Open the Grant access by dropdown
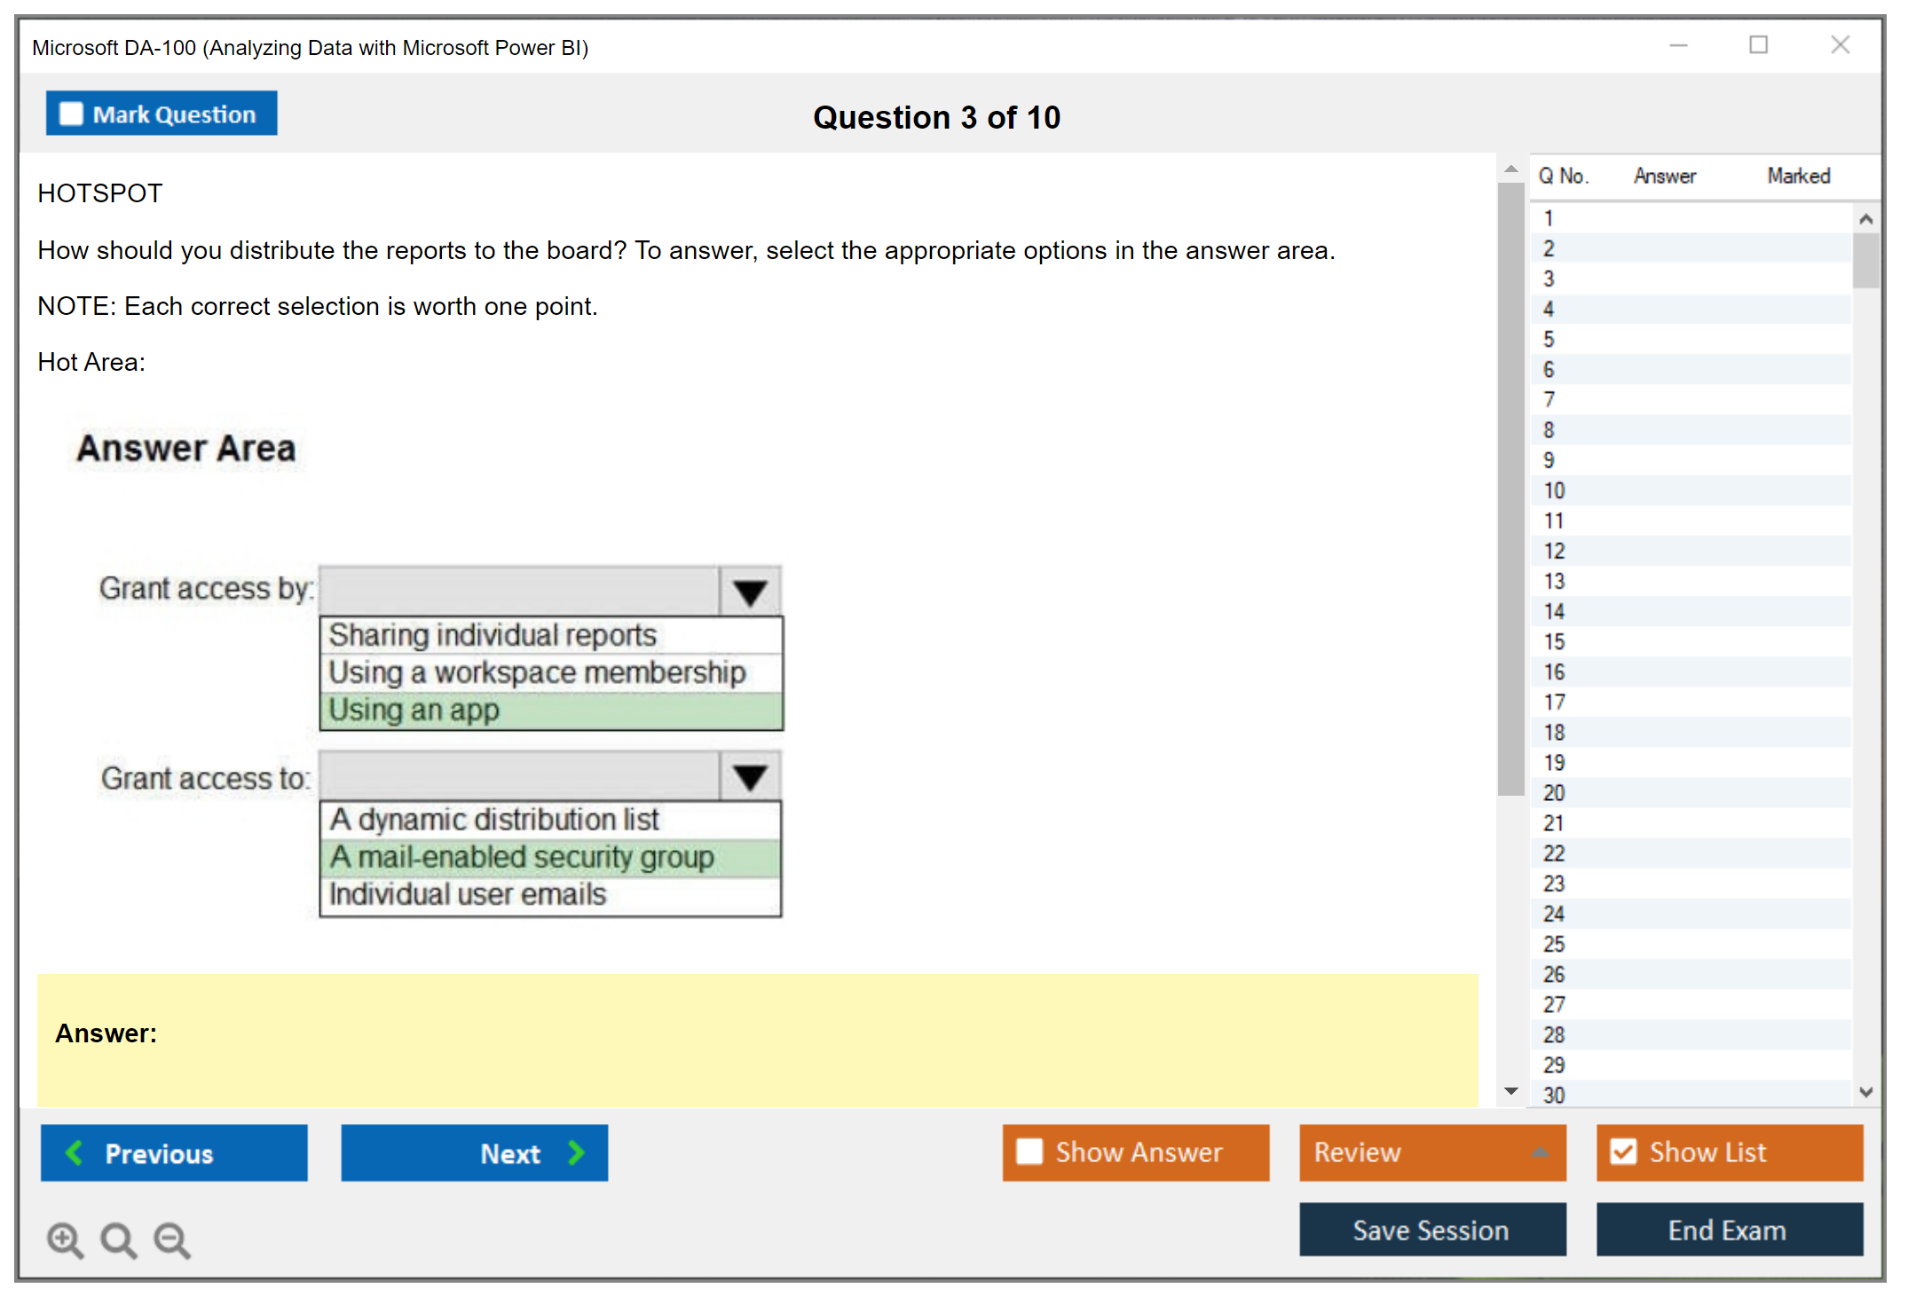Viewport: 1908px width, 1304px height. [x=750, y=592]
